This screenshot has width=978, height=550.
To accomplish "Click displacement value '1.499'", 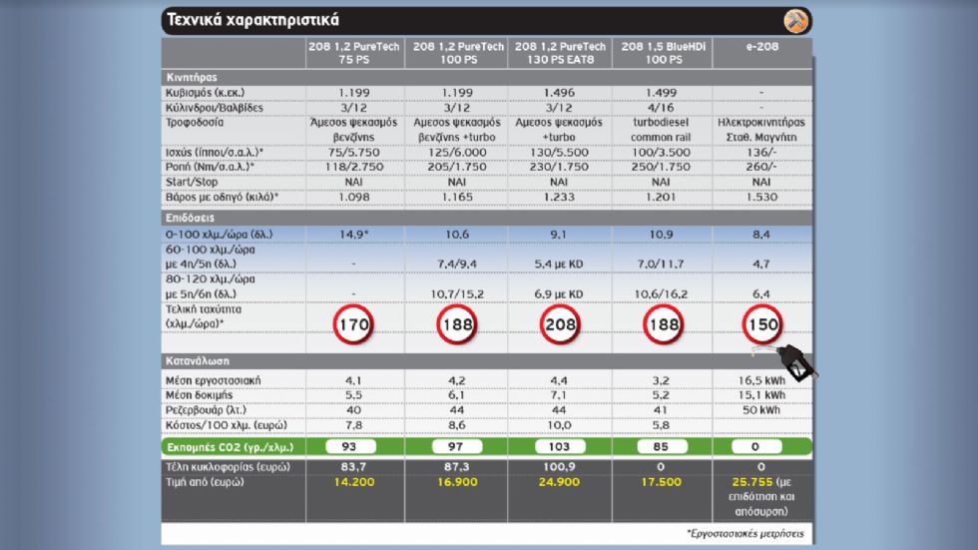I will coord(661,92).
